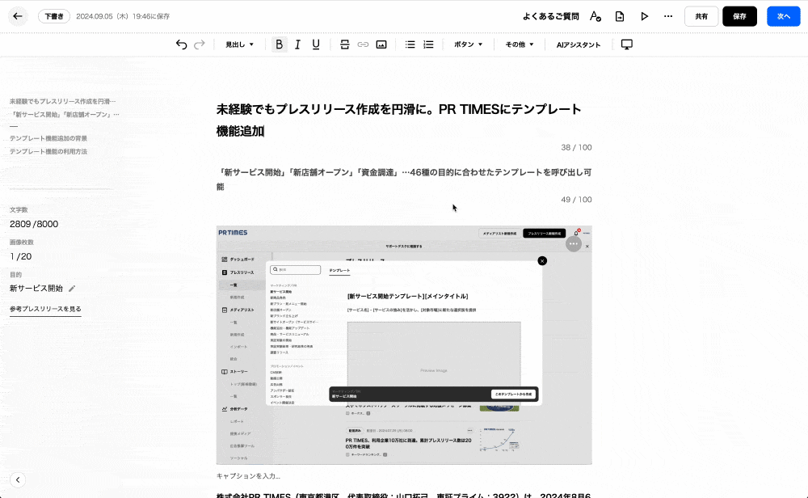Toggle italic formatting
The width and height of the screenshot is (808, 498).
[x=297, y=44]
